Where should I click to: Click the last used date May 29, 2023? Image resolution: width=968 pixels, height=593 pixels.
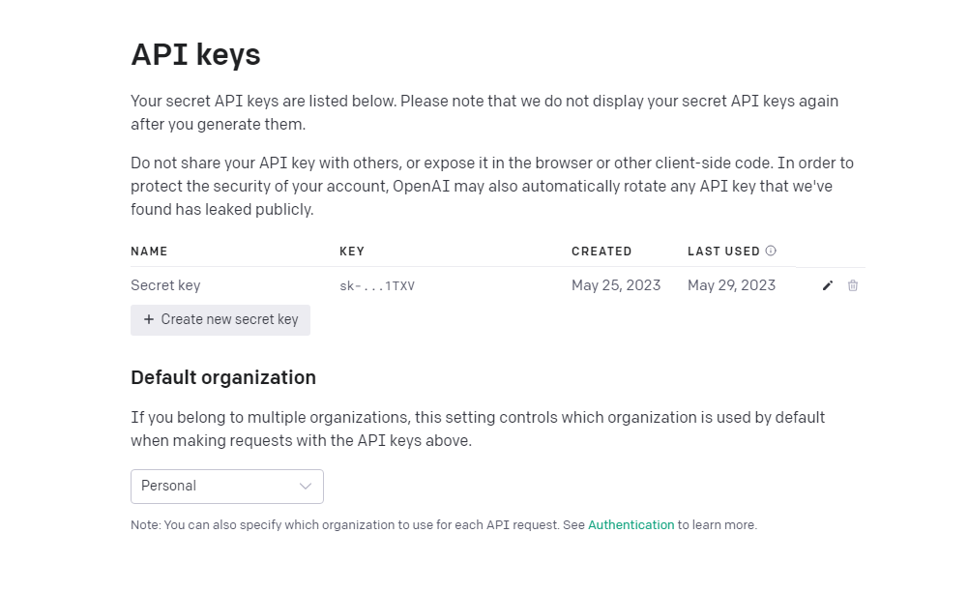point(732,285)
